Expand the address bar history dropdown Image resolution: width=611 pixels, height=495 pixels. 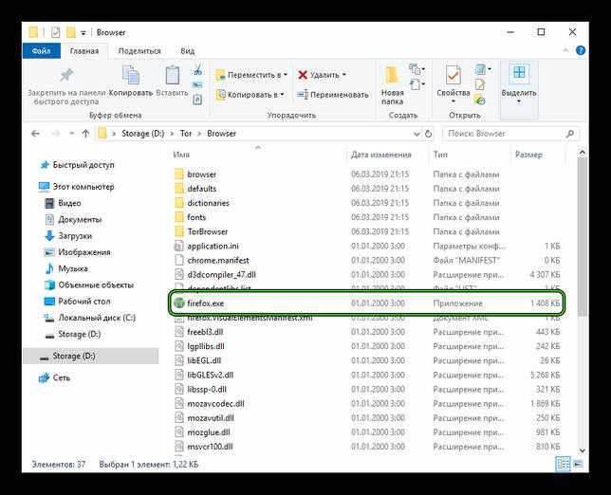coord(417,134)
